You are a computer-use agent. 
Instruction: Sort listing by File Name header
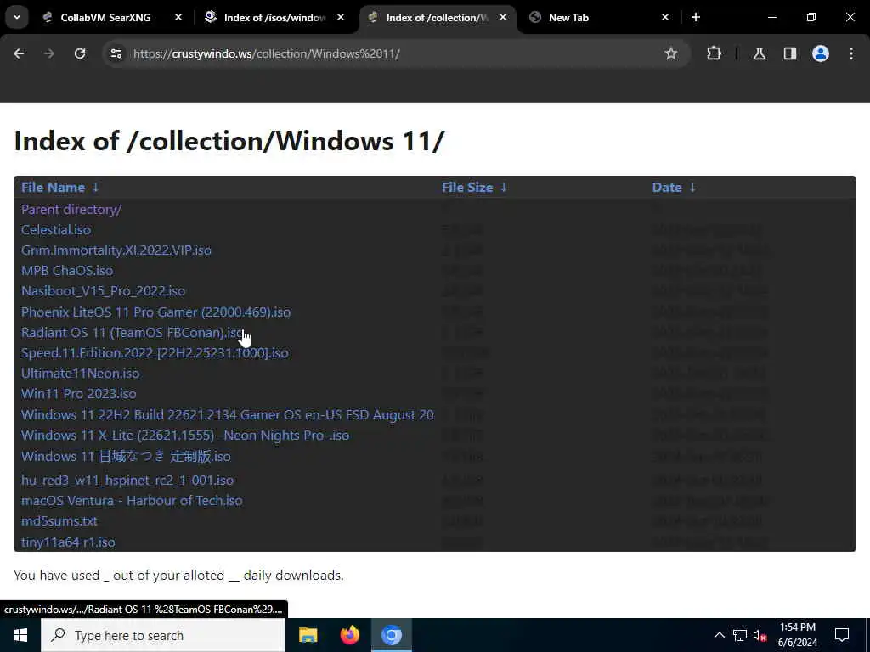click(53, 188)
